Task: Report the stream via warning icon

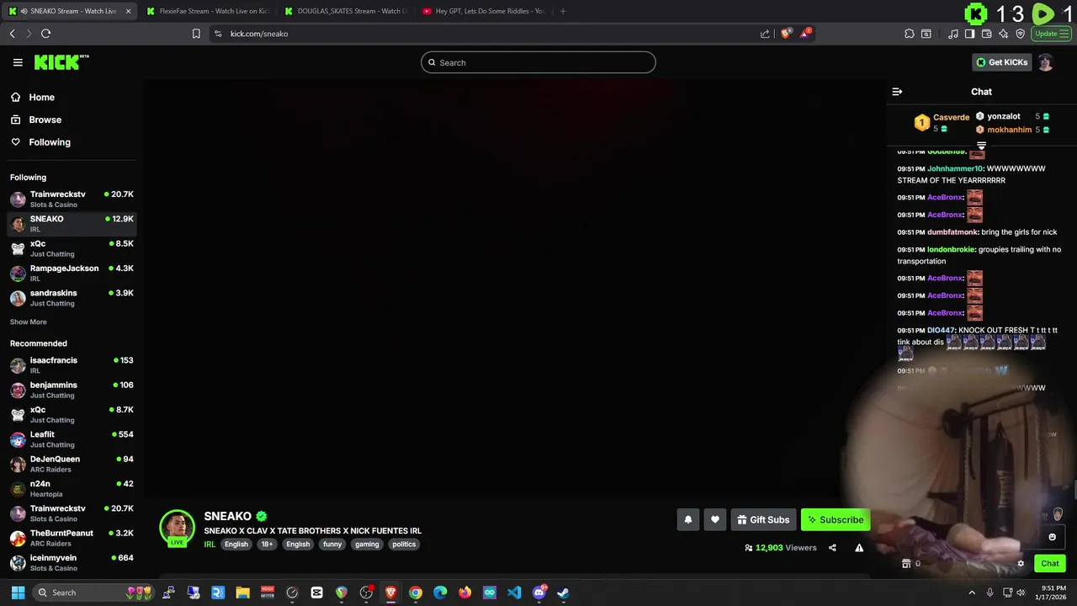Action: click(x=859, y=548)
